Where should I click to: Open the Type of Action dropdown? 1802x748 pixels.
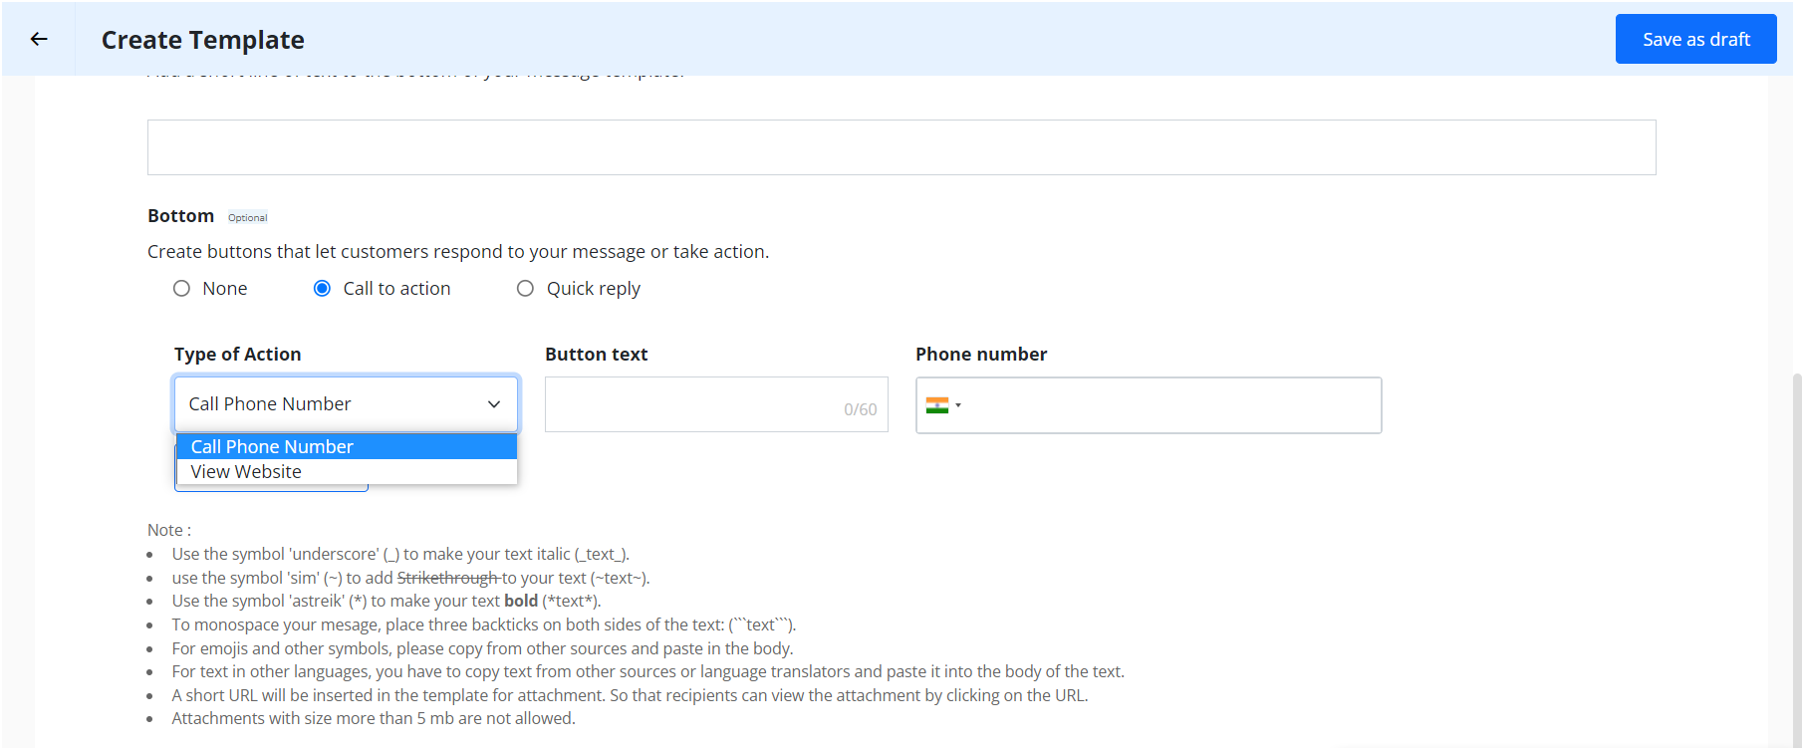(347, 404)
